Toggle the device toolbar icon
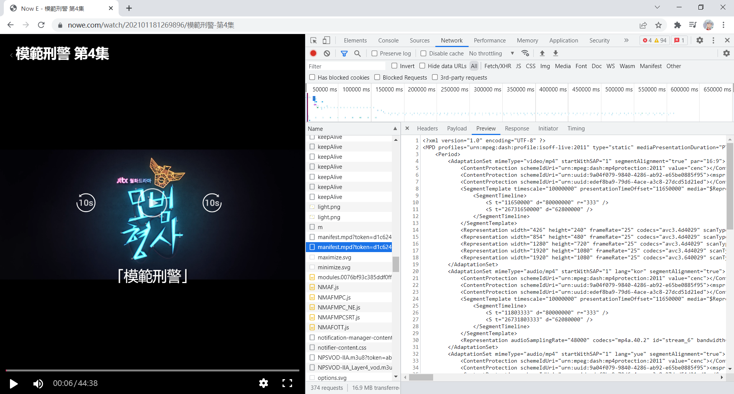The image size is (734, 394). pos(326,41)
